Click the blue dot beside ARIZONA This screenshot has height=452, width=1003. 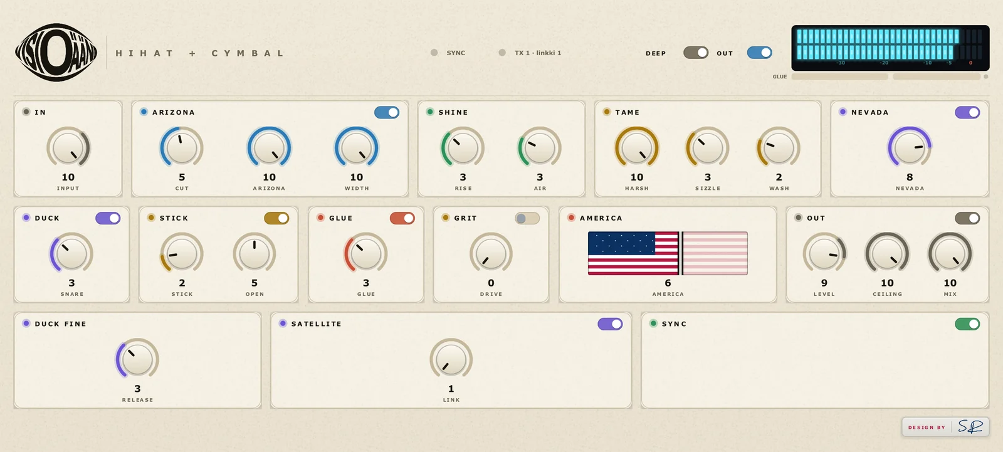coord(144,112)
